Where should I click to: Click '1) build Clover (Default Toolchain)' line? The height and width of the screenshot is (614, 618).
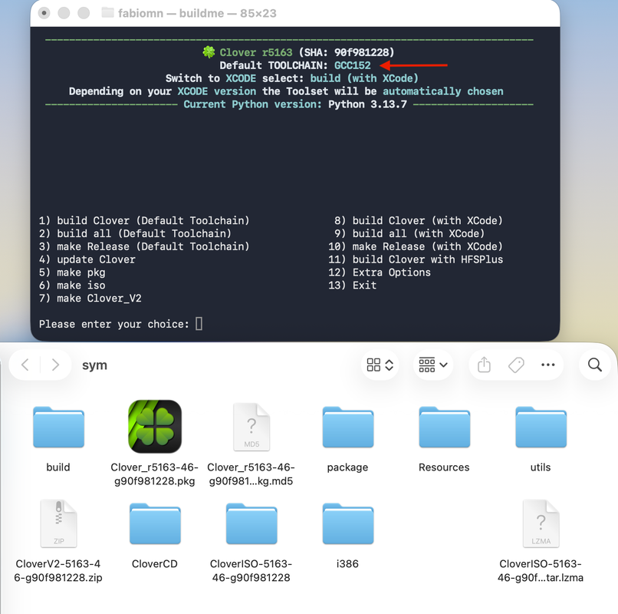coord(144,220)
